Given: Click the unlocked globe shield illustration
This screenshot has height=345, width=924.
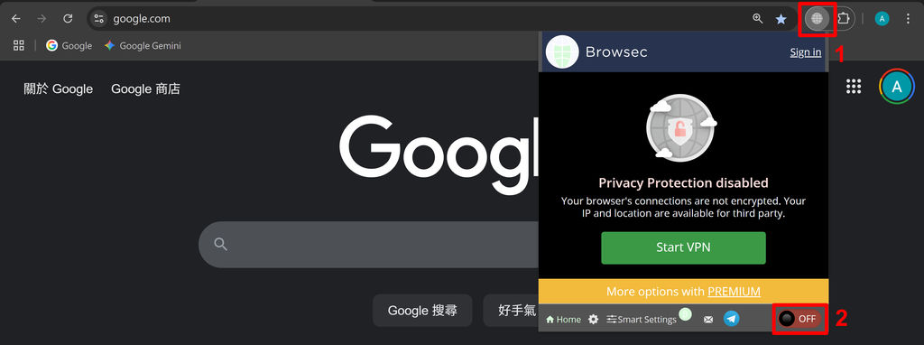Looking at the screenshot, I should (681, 128).
